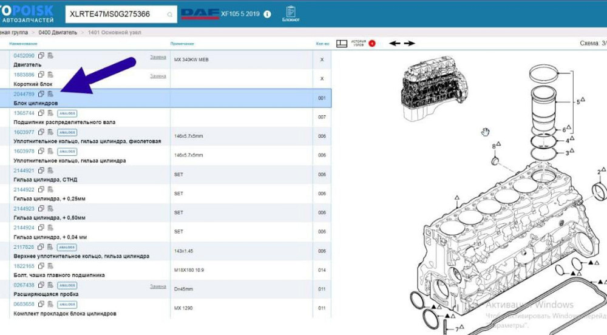The width and height of the screenshot is (607, 335).
Task: Copy part number 2044789 using copy icon
Action: [41, 94]
